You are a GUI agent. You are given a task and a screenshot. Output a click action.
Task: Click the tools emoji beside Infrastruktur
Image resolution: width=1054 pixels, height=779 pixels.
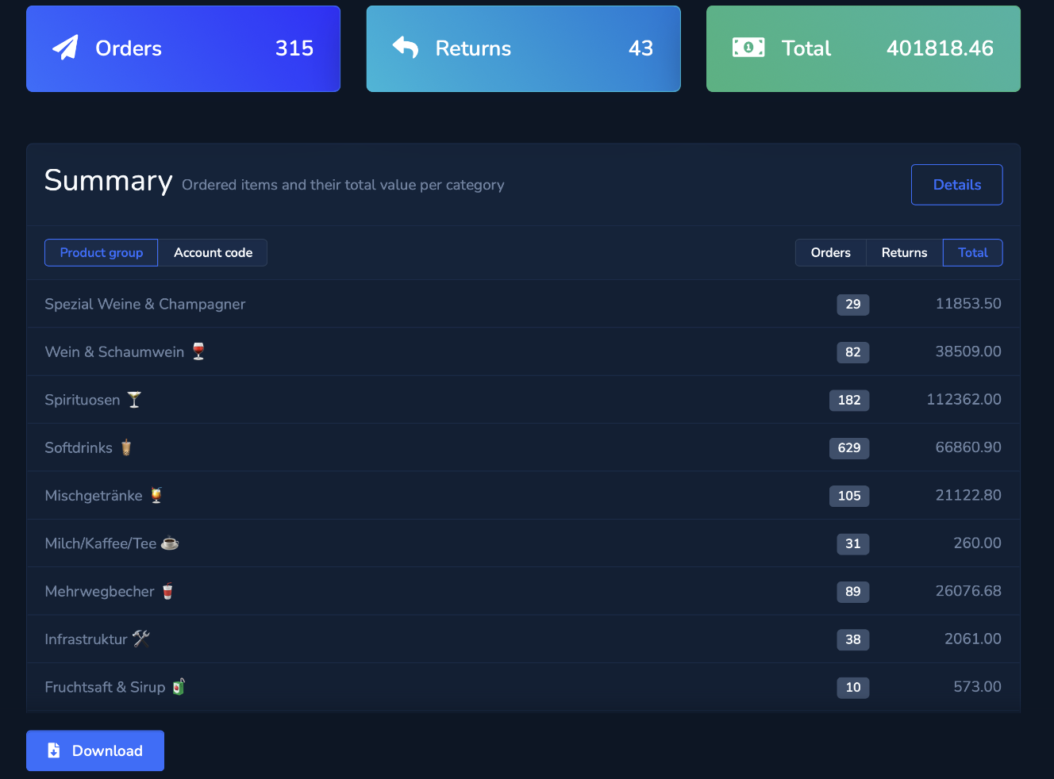[141, 639]
